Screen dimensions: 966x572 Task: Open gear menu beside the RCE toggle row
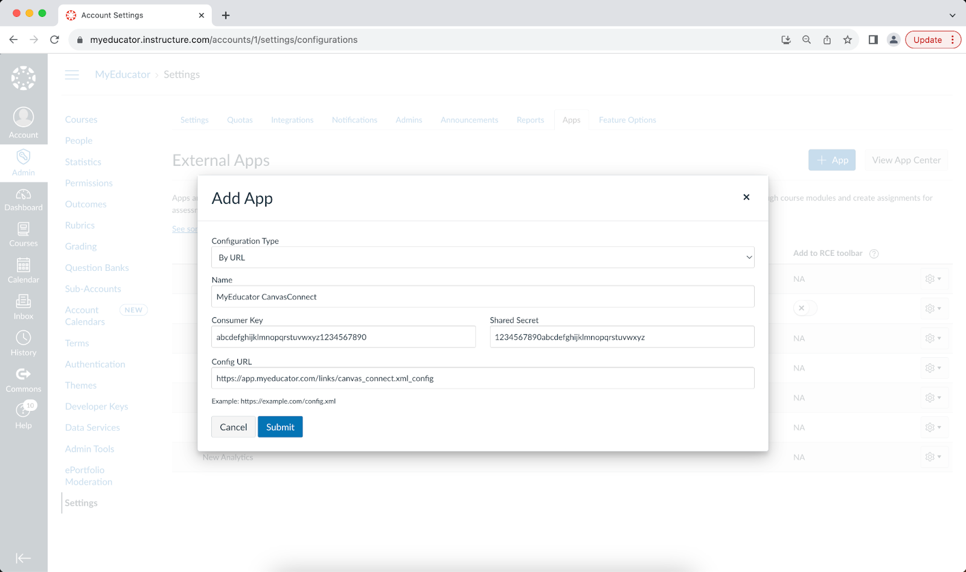933,308
